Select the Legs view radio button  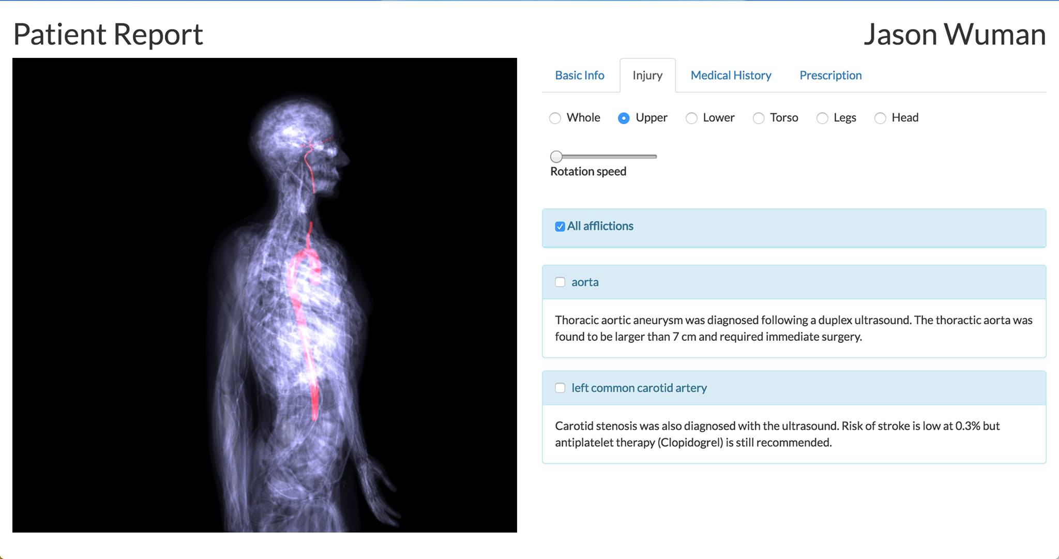click(x=822, y=118)
